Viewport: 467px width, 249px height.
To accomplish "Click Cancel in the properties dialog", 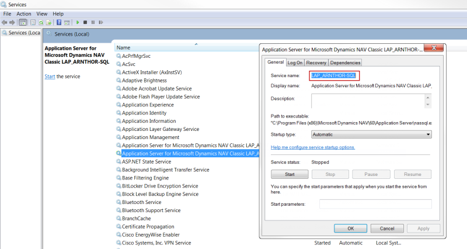I will tap(387, 229).
